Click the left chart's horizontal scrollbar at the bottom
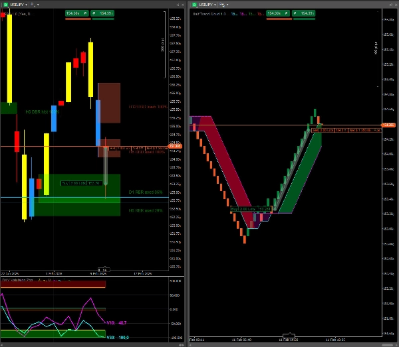399x347 pixels. [x=106, y=269]
